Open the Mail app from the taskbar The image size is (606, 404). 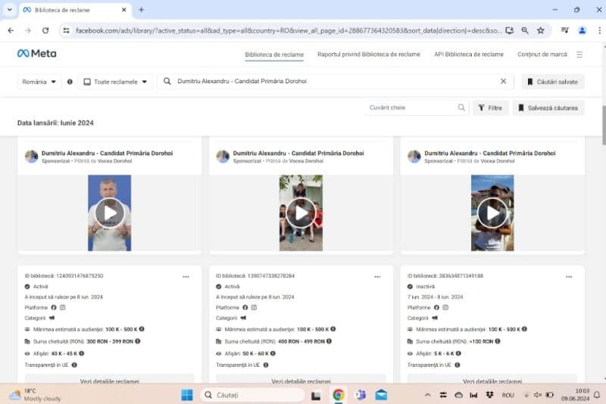point(381,395)
